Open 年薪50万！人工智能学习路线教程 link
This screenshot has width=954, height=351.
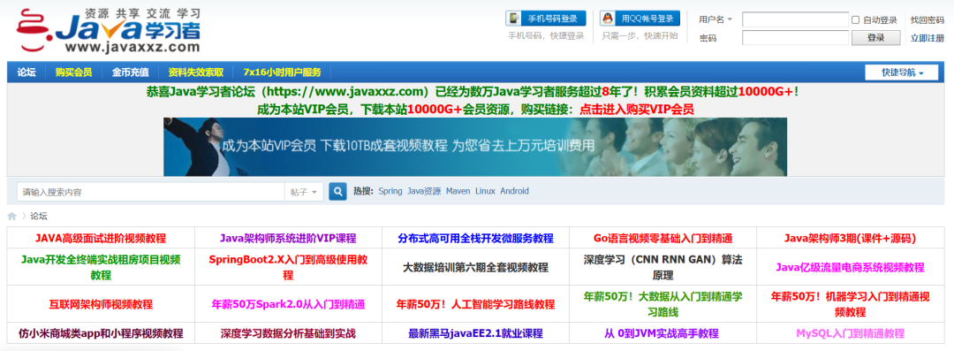476,304
